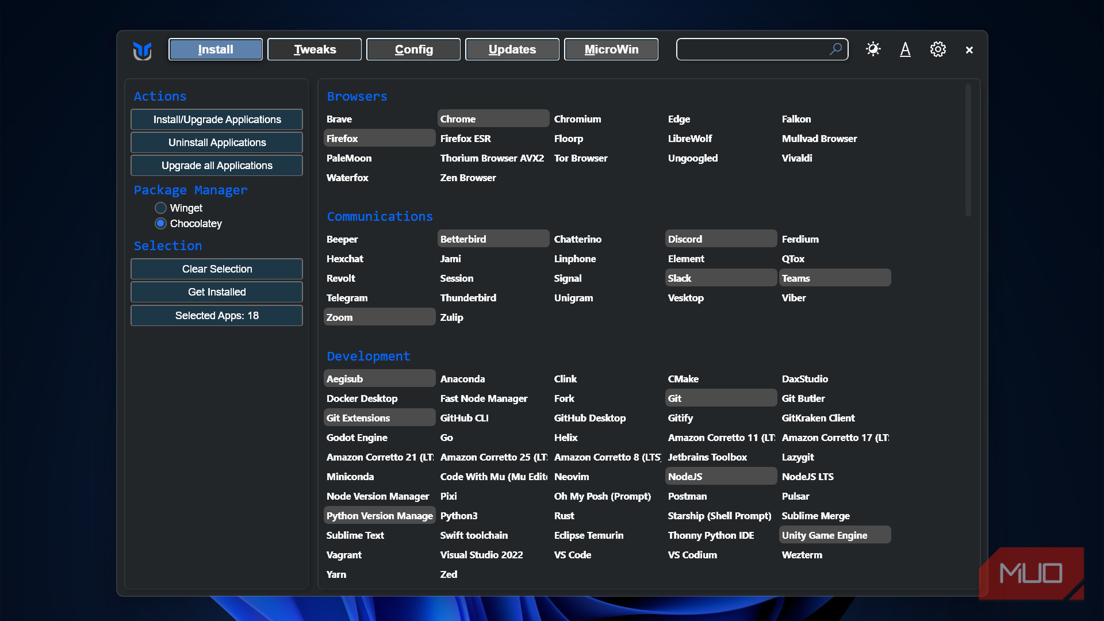This screenshot has height=621, width=1104.
Task: Select the Winget package manager radio
Action: tap(161, 208)
